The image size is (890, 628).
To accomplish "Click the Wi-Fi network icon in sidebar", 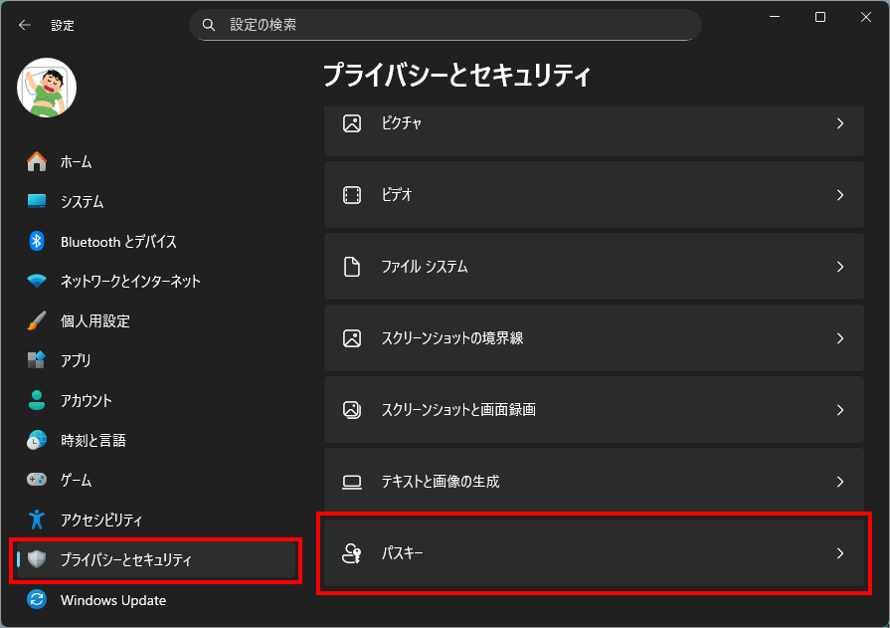I will coord(37,281).
